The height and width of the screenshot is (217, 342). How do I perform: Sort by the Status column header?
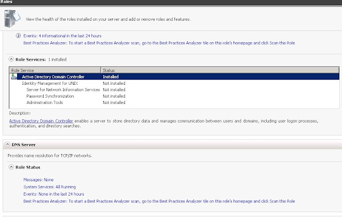click(x=220, y=70)
